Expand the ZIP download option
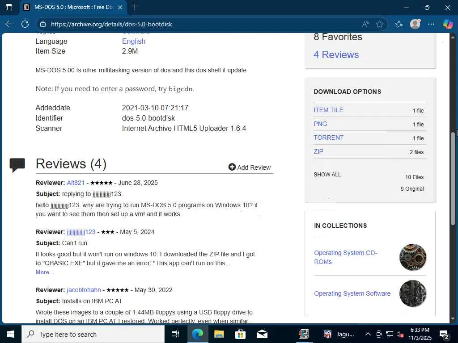The image size is (458, 343). [318, 151]
